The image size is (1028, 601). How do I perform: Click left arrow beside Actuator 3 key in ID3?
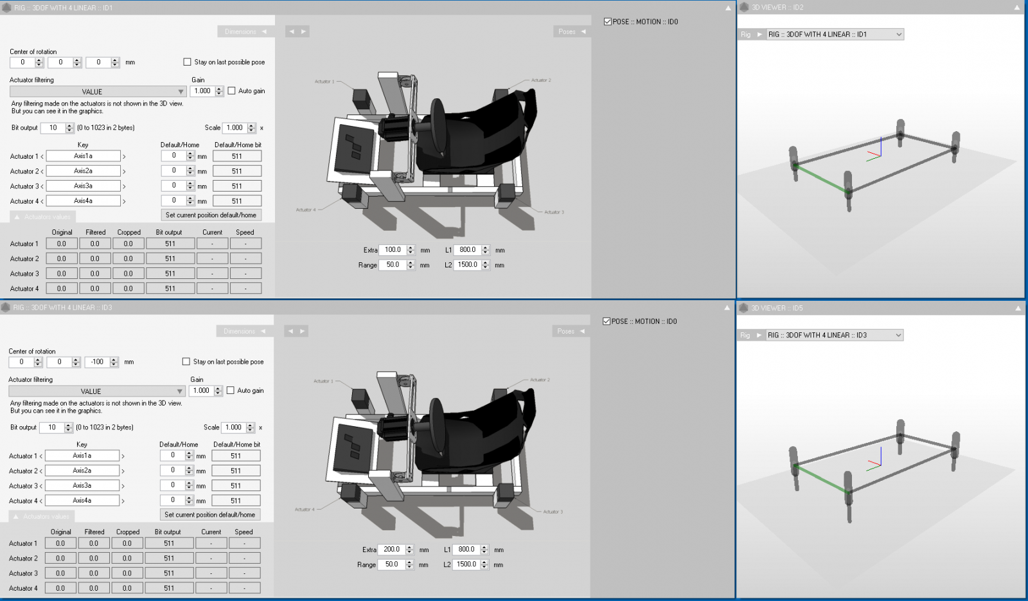pos(41,486)
